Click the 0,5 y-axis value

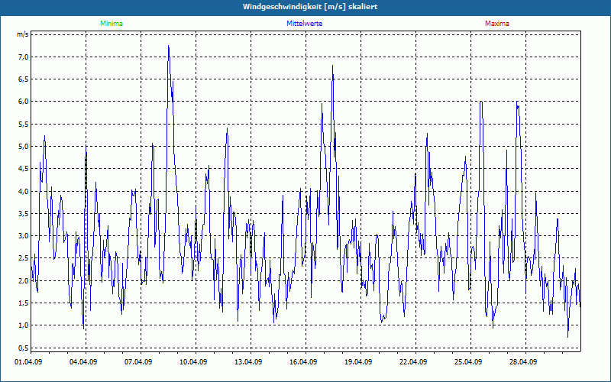pos(24,348)
